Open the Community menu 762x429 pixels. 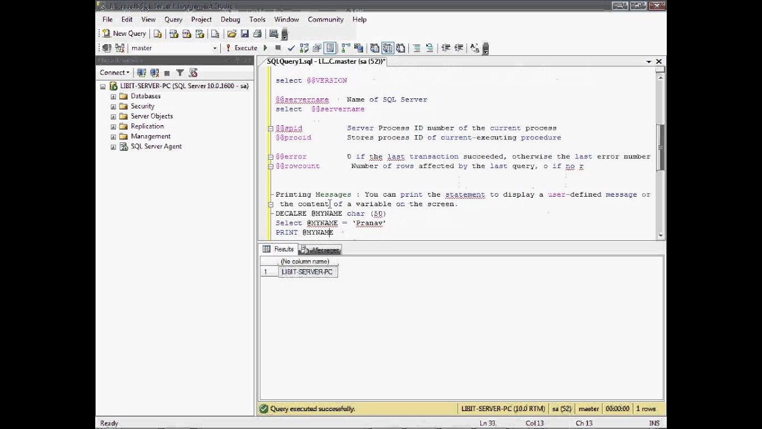pos(326,19)
